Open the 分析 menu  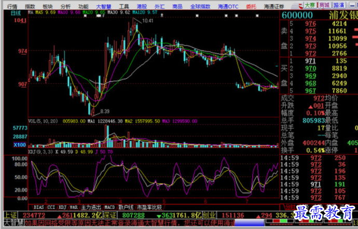65,6
